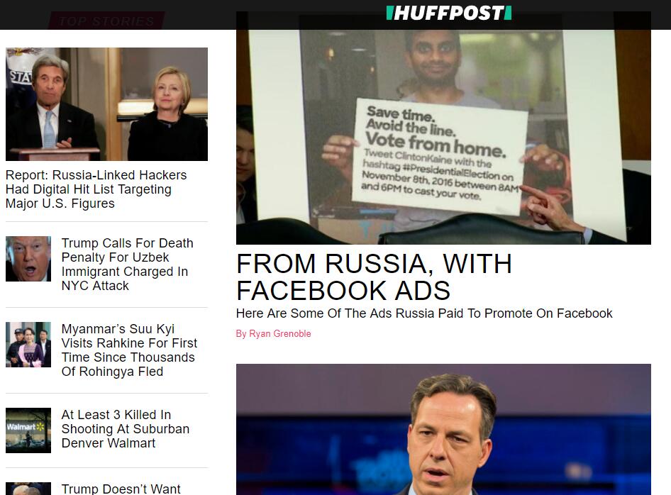This screenshot has width=671, height=495.
Task: Click the Suu Kyi story thumbnail
Action: click(x=28, y=345)
